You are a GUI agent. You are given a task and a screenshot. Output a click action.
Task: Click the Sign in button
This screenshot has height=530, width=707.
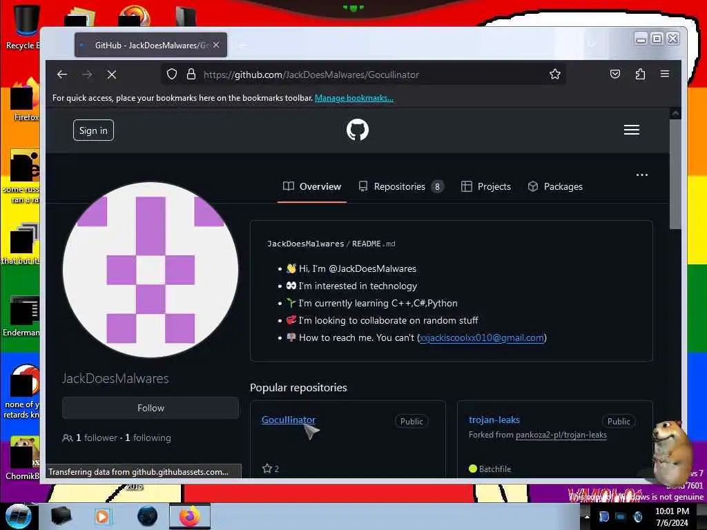coord(93,130)
